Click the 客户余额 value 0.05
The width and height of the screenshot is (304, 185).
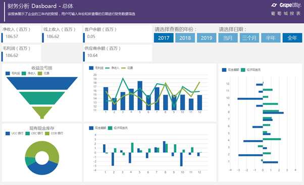pyautogui.click(x=91, y=37)
